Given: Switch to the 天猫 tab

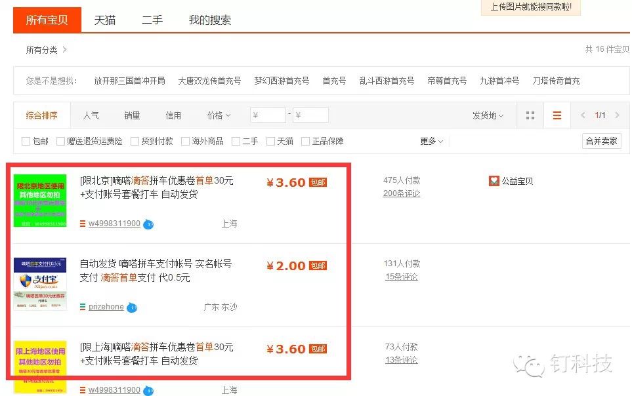Looking at the screenshot, I should [x=105, y=20].
